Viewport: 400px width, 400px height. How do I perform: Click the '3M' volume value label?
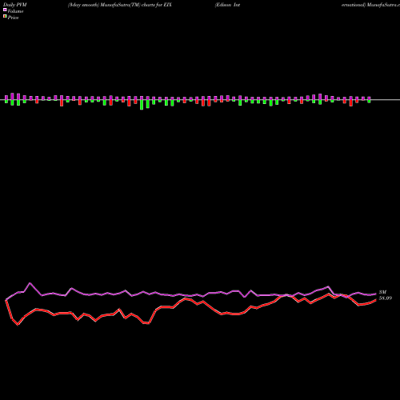click(382, 292)
